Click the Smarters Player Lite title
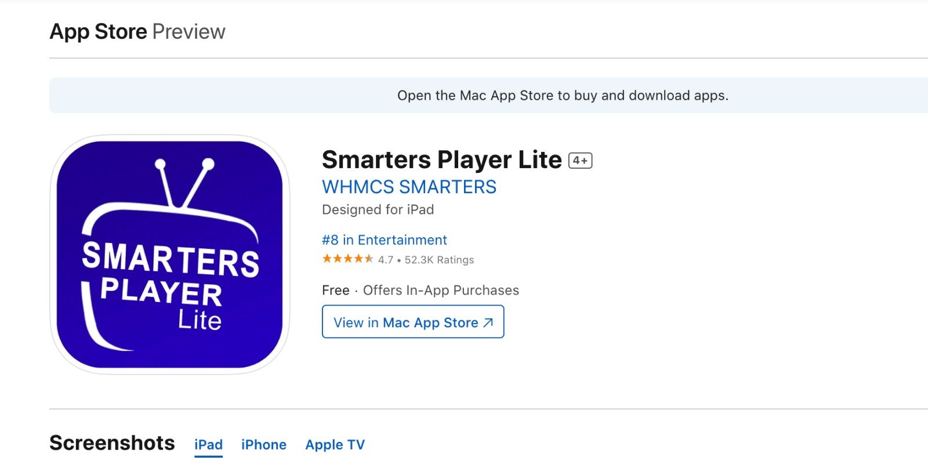The width and height of the screenshot is (928, 464). coord(442,159)
